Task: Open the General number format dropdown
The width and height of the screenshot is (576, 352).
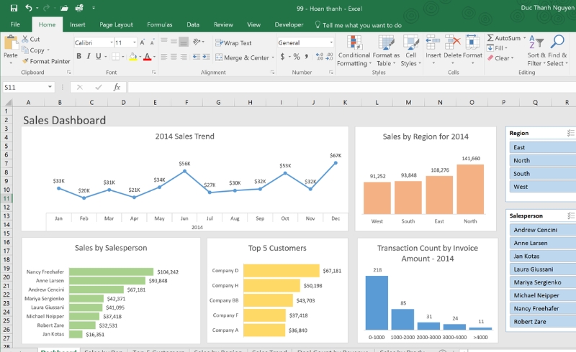Action: click(x=331, y=42)
